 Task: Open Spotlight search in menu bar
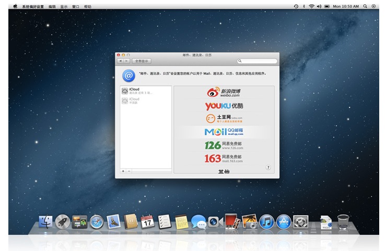coord(365,6)
